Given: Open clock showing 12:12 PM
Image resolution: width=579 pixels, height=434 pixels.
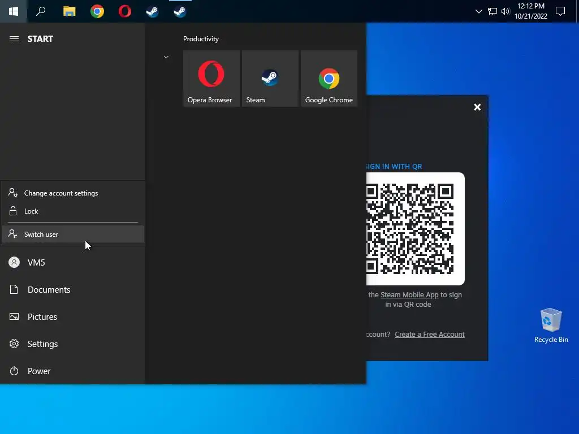Looking at the screenshot, I should coord(530,11).
